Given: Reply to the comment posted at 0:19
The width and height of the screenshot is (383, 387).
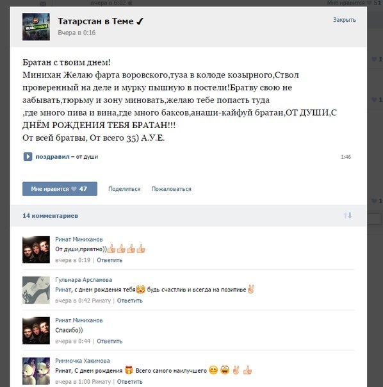Looking at the screenshot, I should pos(110,260).
